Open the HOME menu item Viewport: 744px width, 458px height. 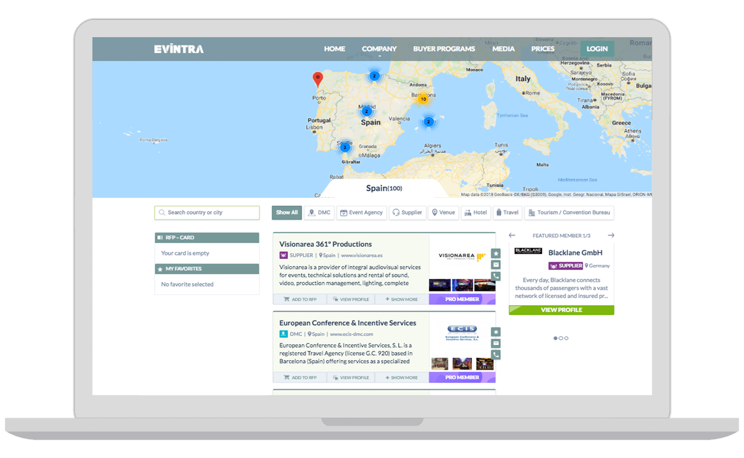334,49
